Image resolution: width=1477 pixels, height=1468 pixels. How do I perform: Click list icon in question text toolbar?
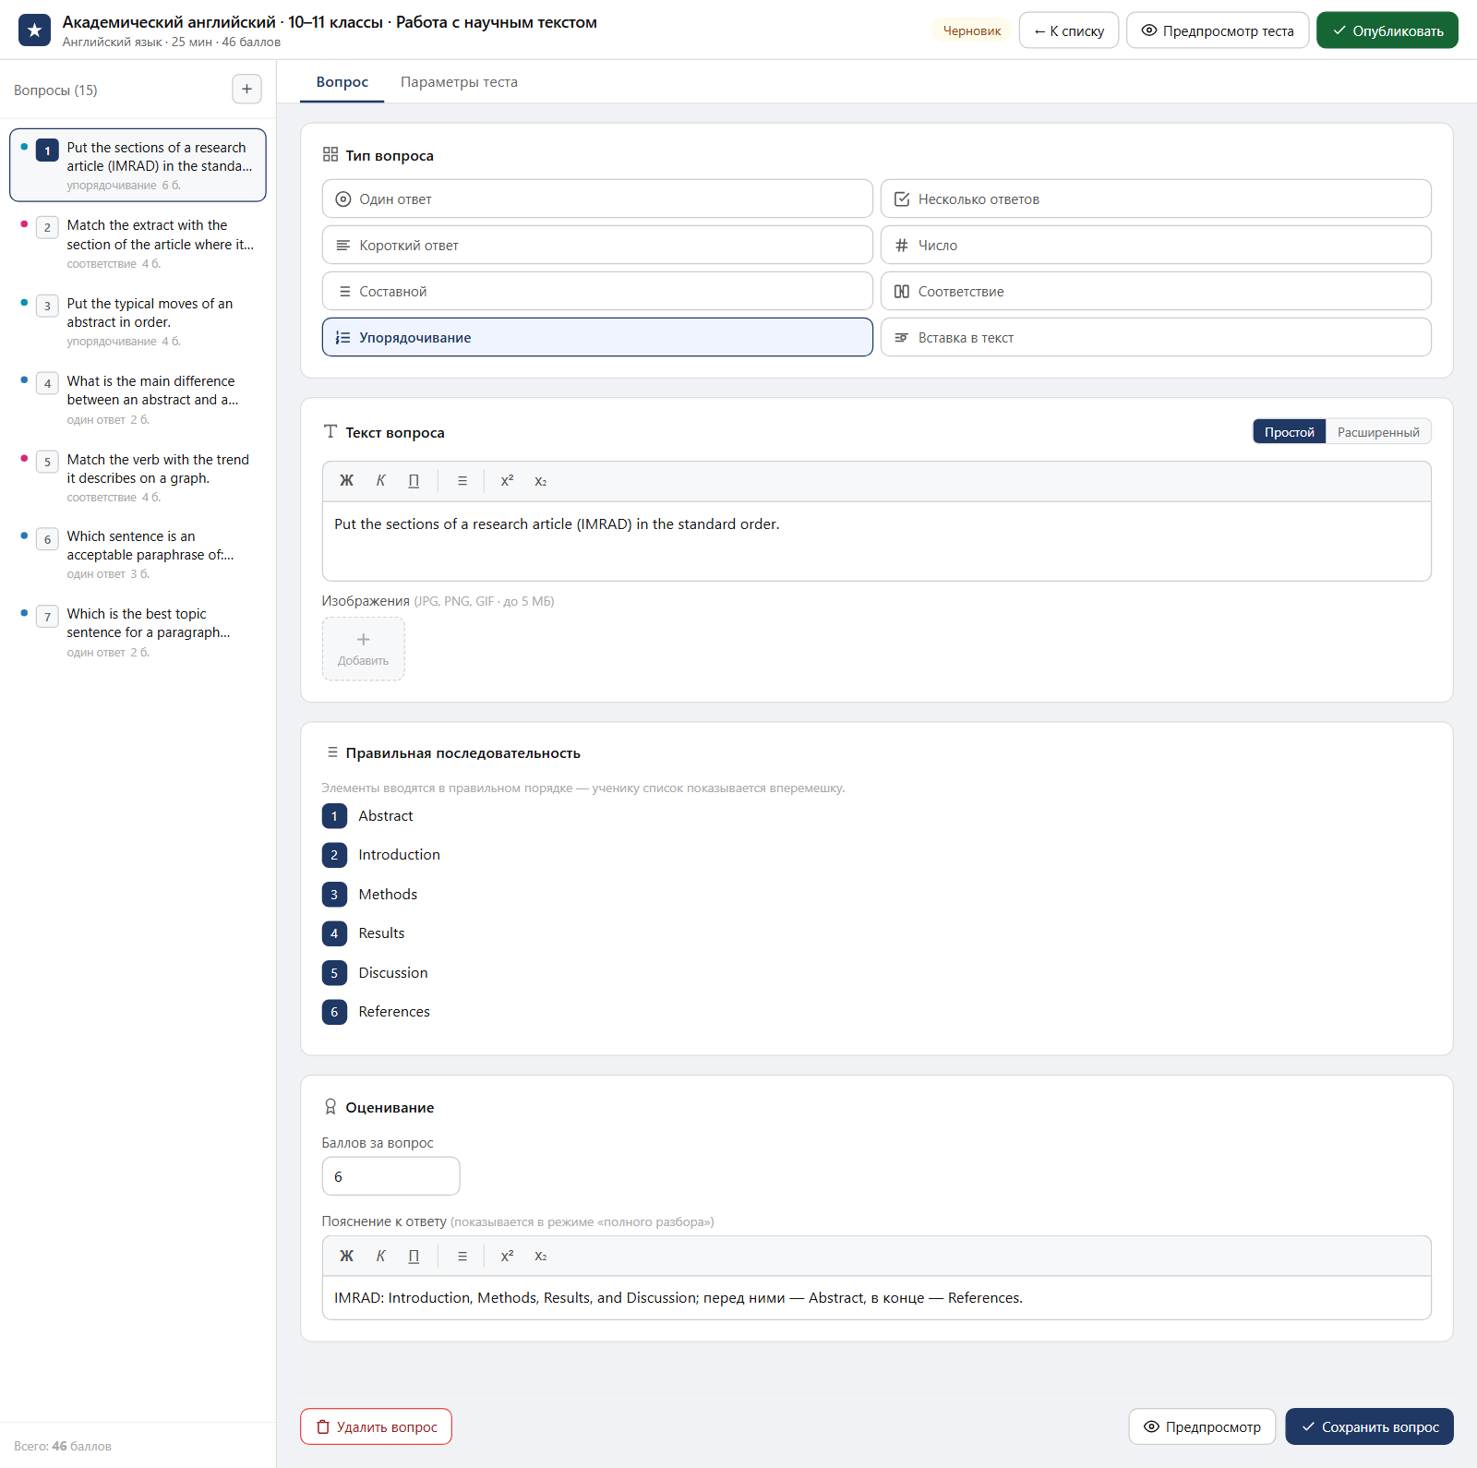click(x=462, y=481)
